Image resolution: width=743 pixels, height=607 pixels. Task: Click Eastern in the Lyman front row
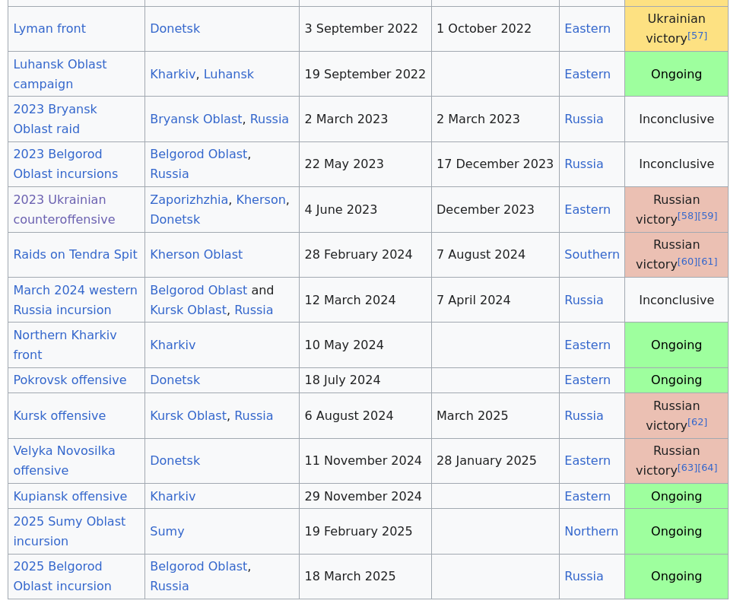587,29
